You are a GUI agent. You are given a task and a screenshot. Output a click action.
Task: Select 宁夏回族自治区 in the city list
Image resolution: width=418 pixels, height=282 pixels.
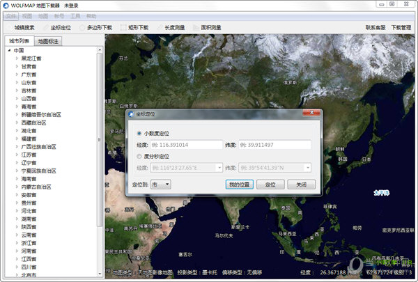pyautogui.click(x=38, y=171)
